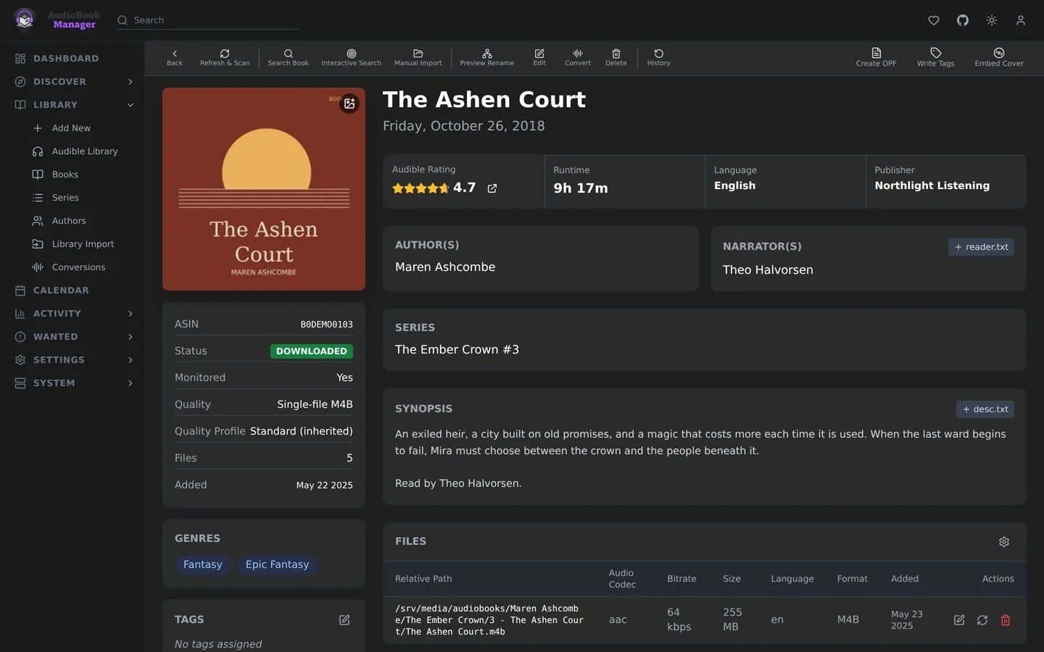Open the Files section settings gear
This screenshot has height=652, width=1044.
click(1004, 542)
